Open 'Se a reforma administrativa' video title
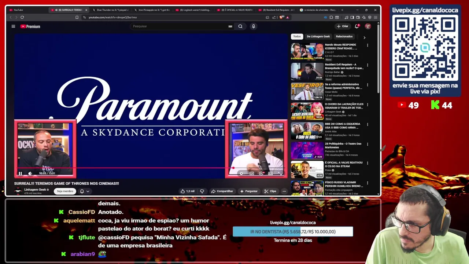The image size is (469, 264). coord(343,86)
